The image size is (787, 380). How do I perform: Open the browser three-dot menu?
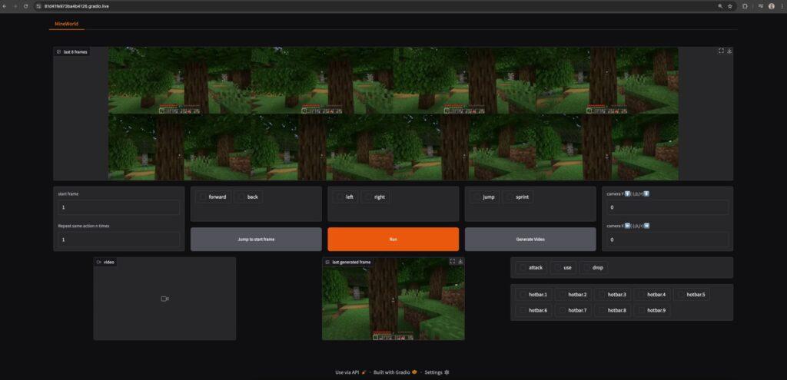point(782,6)
